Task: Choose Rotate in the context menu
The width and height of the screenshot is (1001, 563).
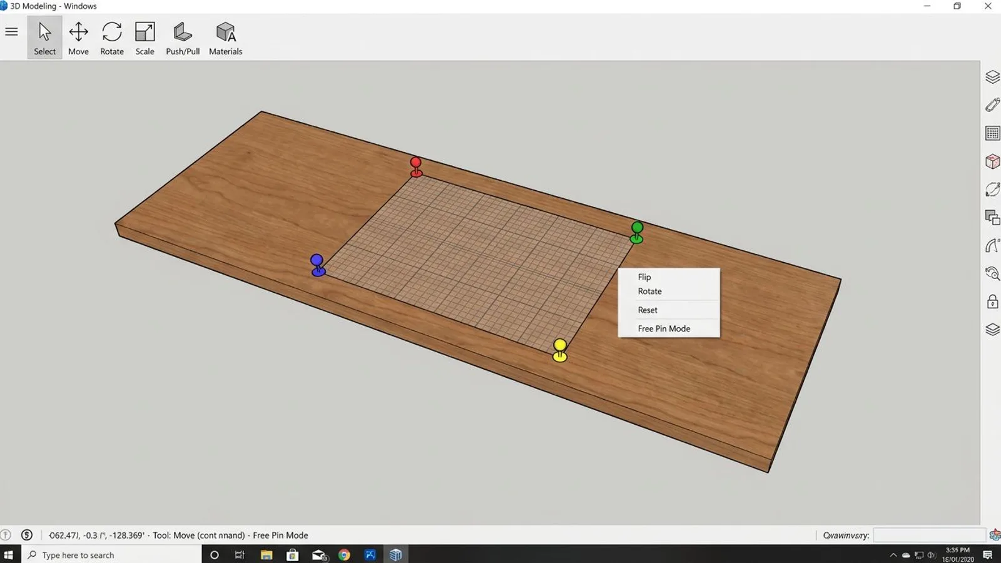Action: tap(649, 291)
